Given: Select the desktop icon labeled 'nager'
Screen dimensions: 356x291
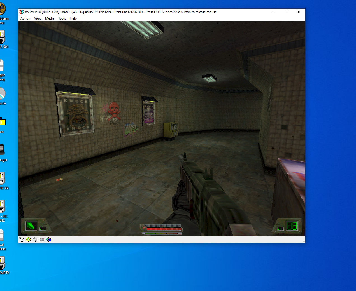Looking at the screenshot, I should 2,149.
